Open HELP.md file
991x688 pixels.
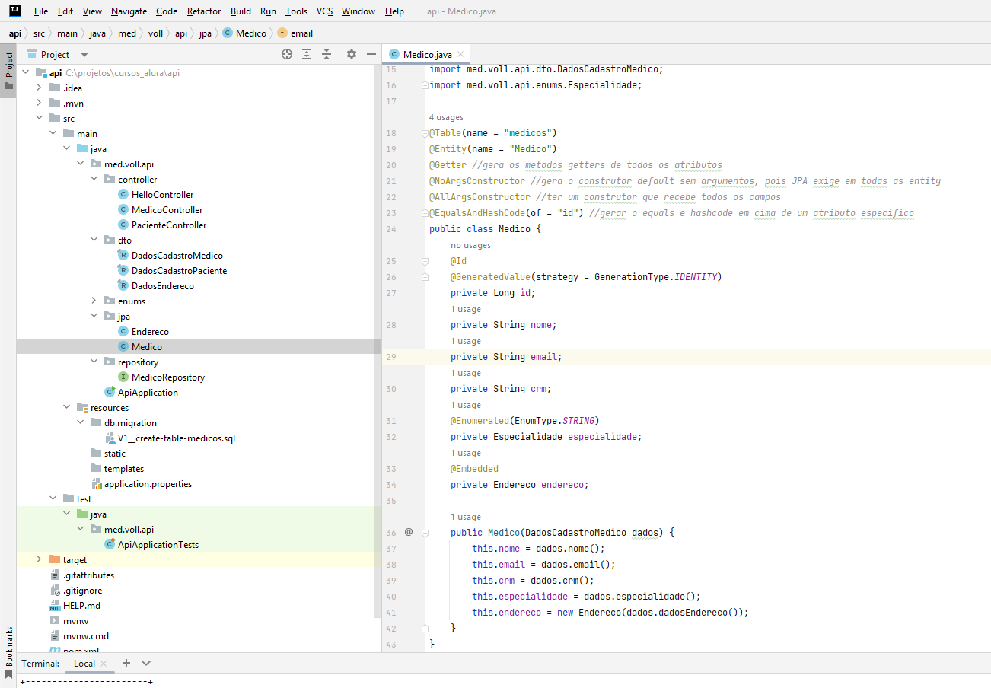[x=81, y=606]
